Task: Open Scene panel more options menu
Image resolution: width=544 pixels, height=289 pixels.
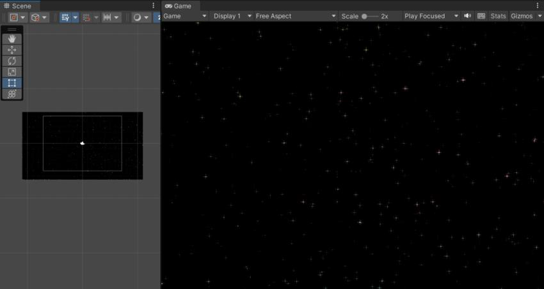Action: click(x=154, y=6)
